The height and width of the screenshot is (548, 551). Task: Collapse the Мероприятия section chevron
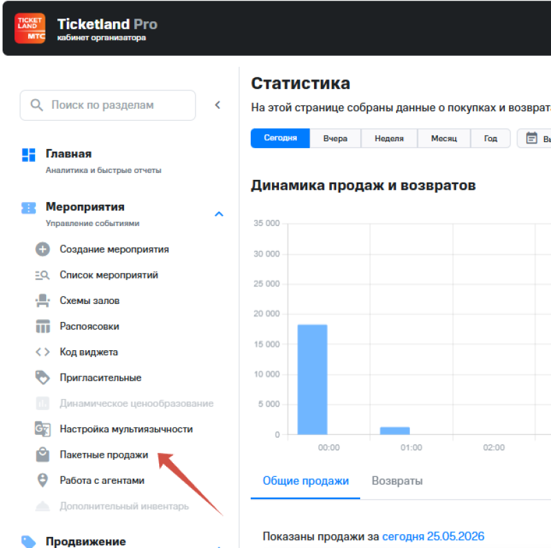click(x=219, y=214)
